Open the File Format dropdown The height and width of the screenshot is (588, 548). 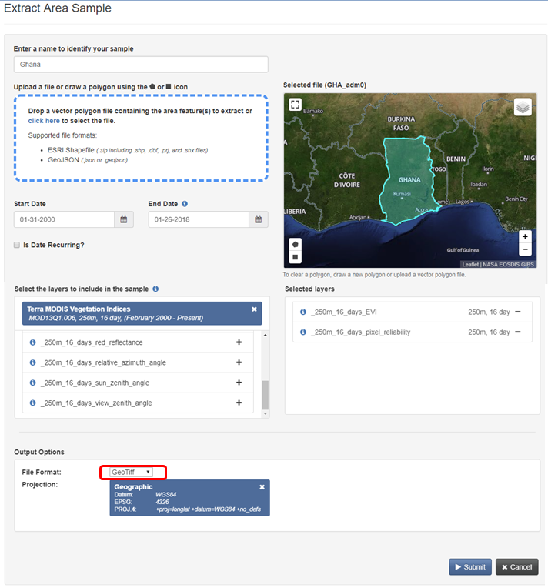point(132,472)
